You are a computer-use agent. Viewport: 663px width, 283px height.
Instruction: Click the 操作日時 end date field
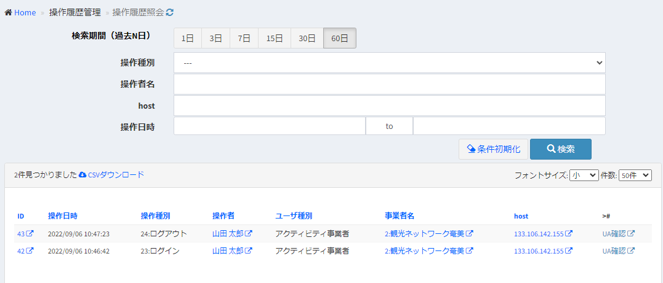[x=509, y=126]
